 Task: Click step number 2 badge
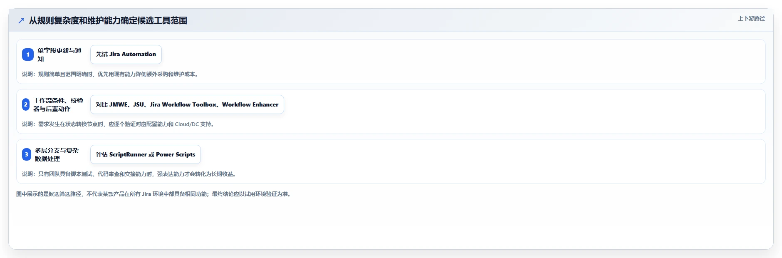pos(26,104)
